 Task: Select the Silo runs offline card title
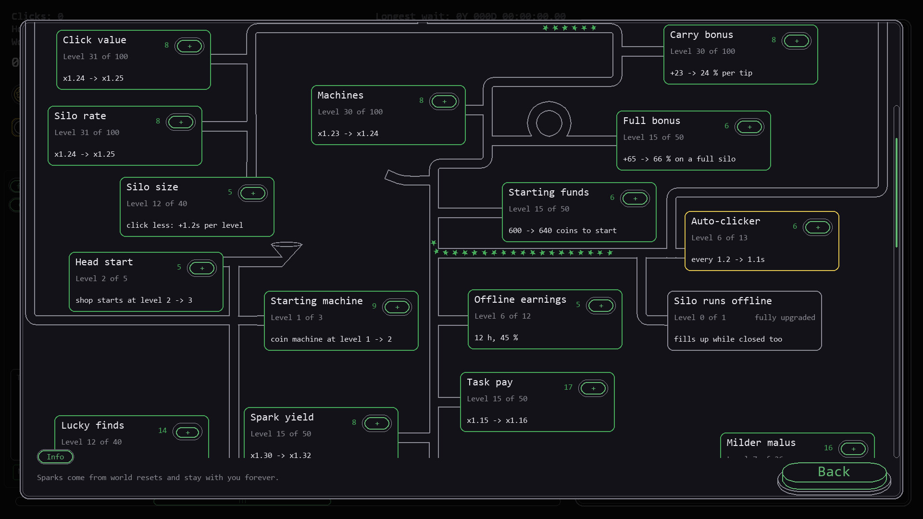click(x=723, y=301)
